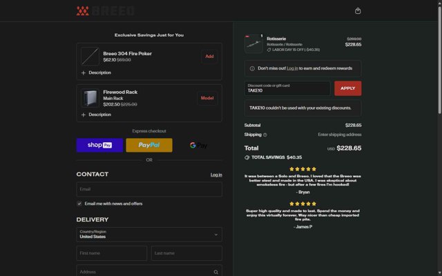Expand Breeo 304 Fire Poker description
This screenshot has width=442, height=276.
click(96, 72)
